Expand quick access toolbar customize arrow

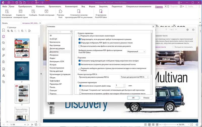[42, 3]
